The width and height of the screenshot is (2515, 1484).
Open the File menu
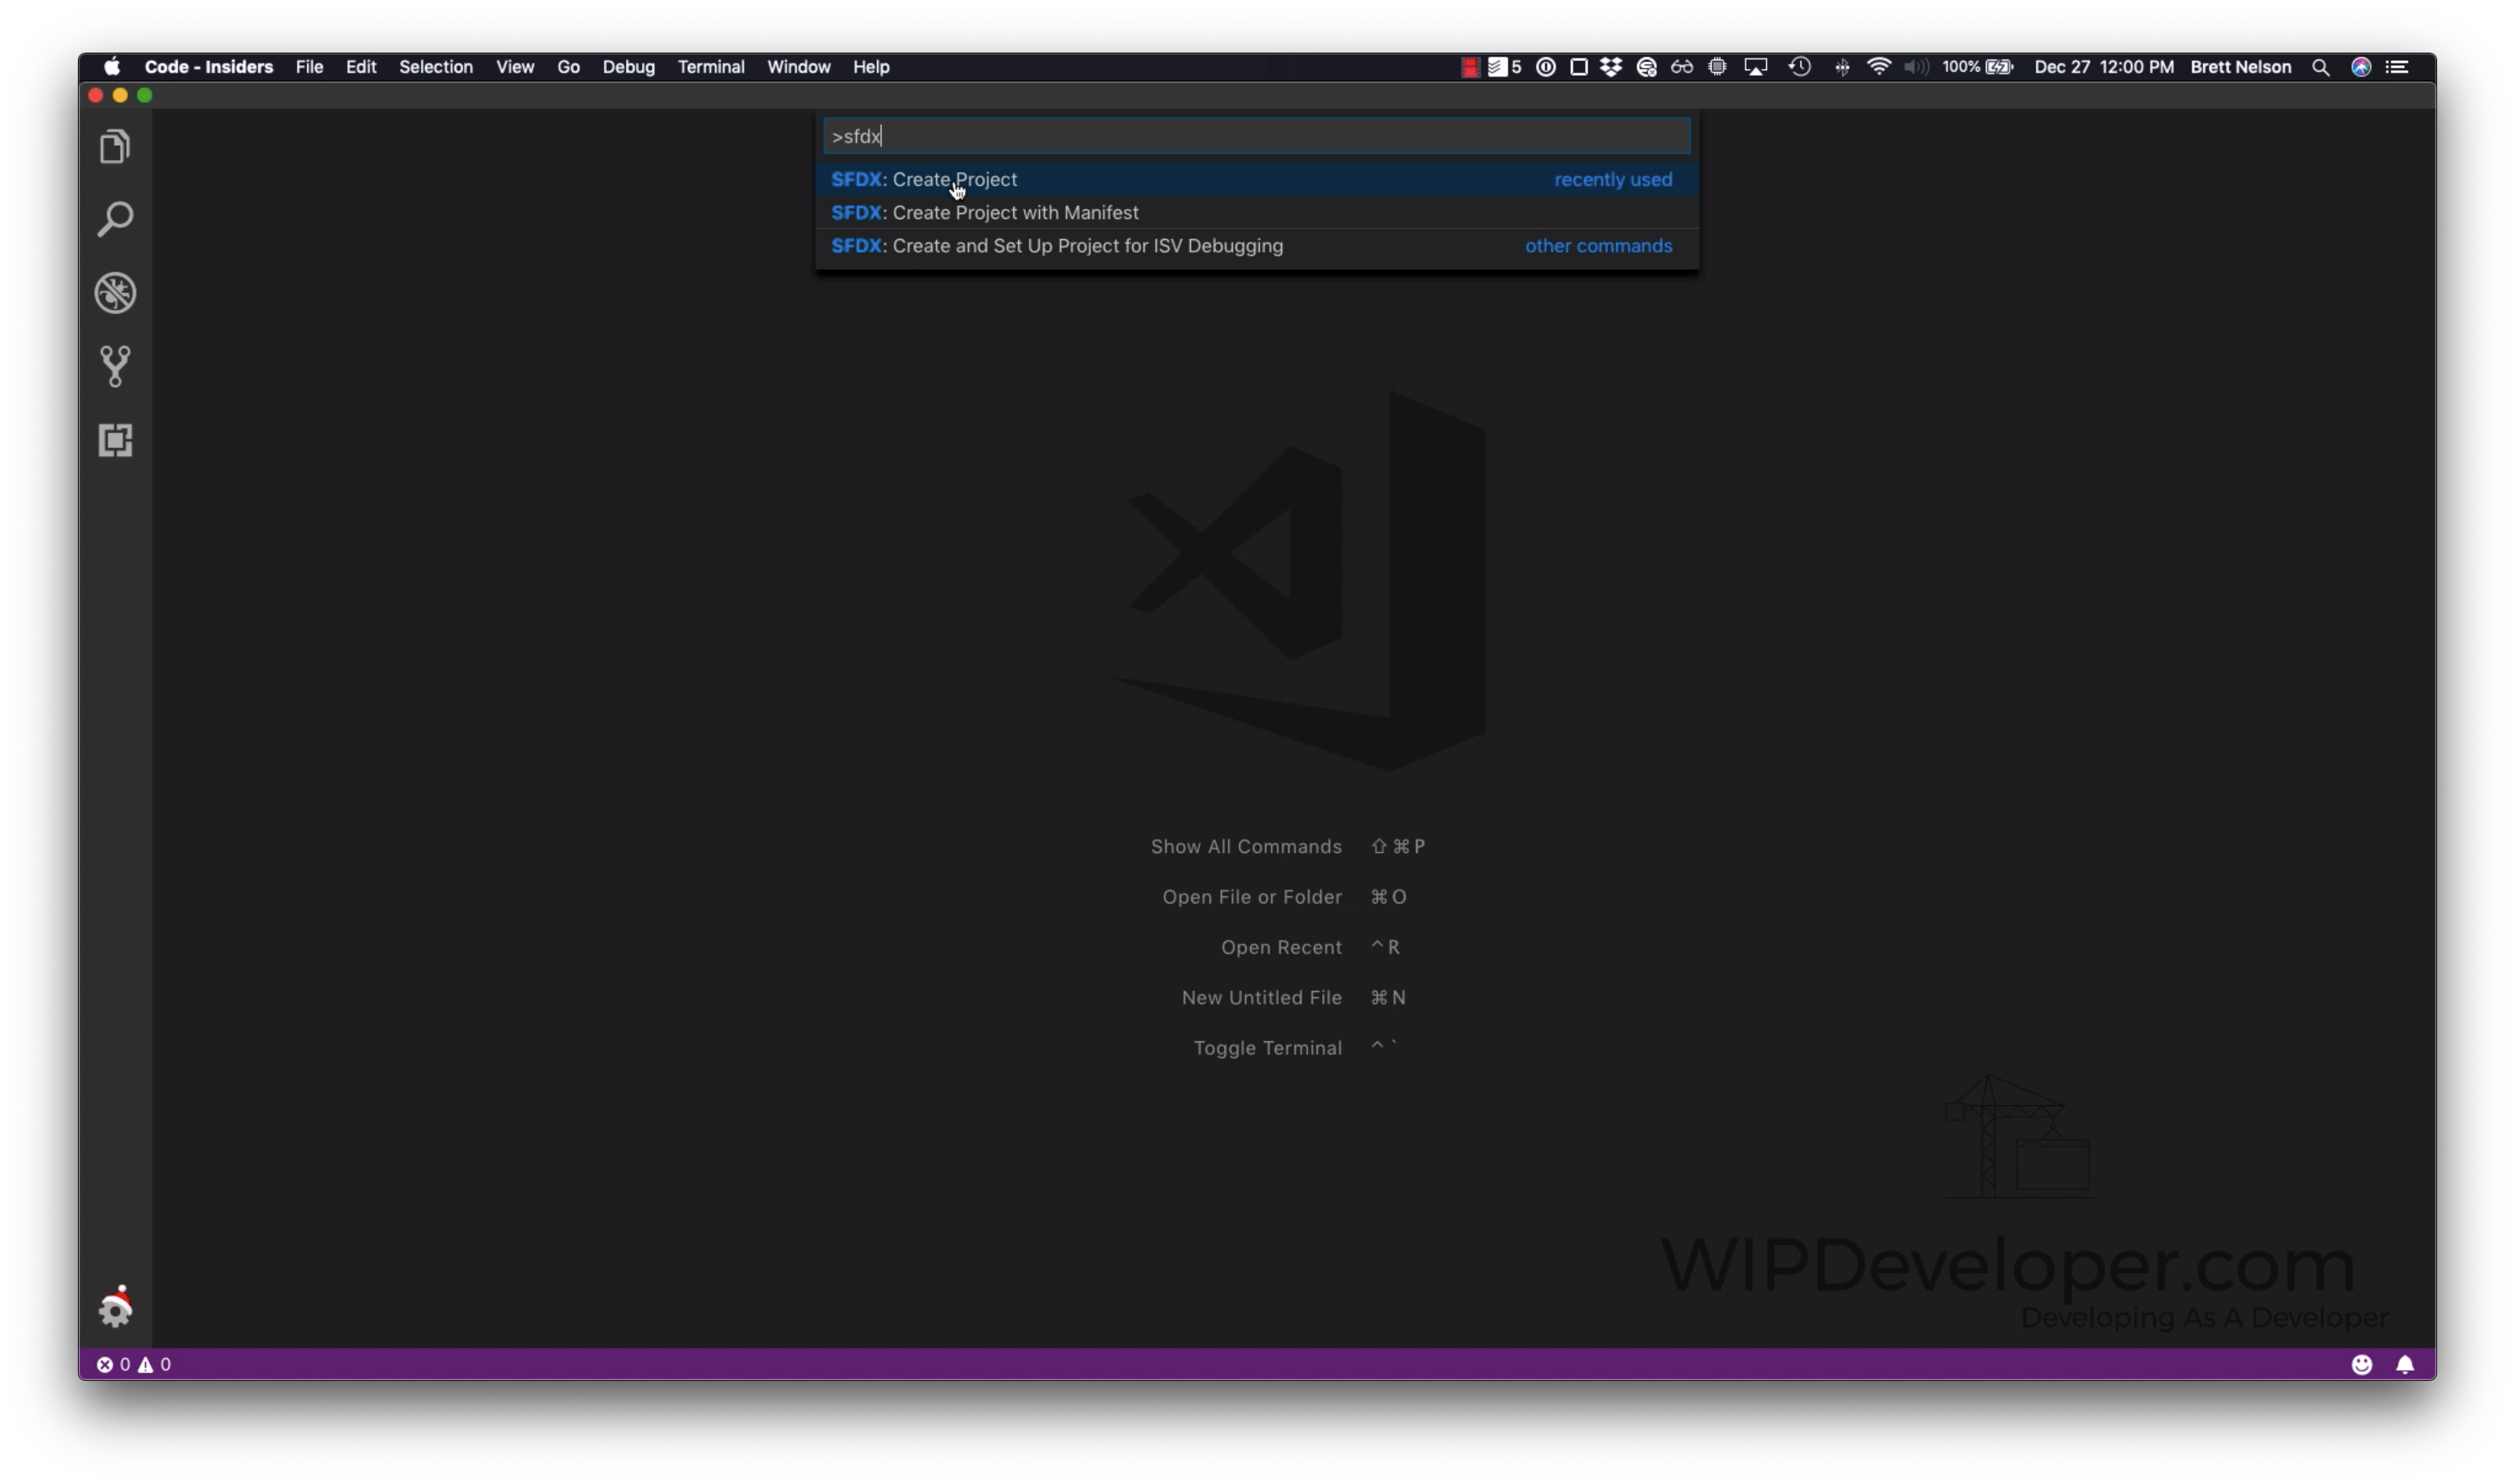pyautogui.click(x=309, y=67)
